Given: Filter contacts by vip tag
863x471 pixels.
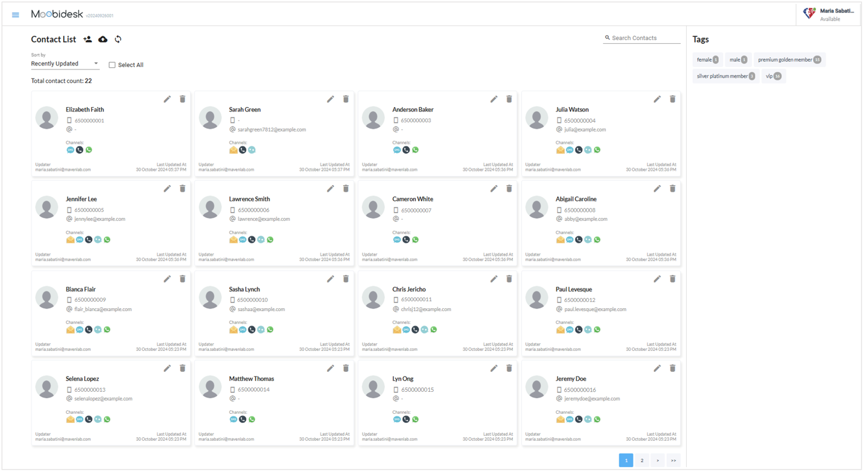Looking at the screenshot, I should point(773,76).
